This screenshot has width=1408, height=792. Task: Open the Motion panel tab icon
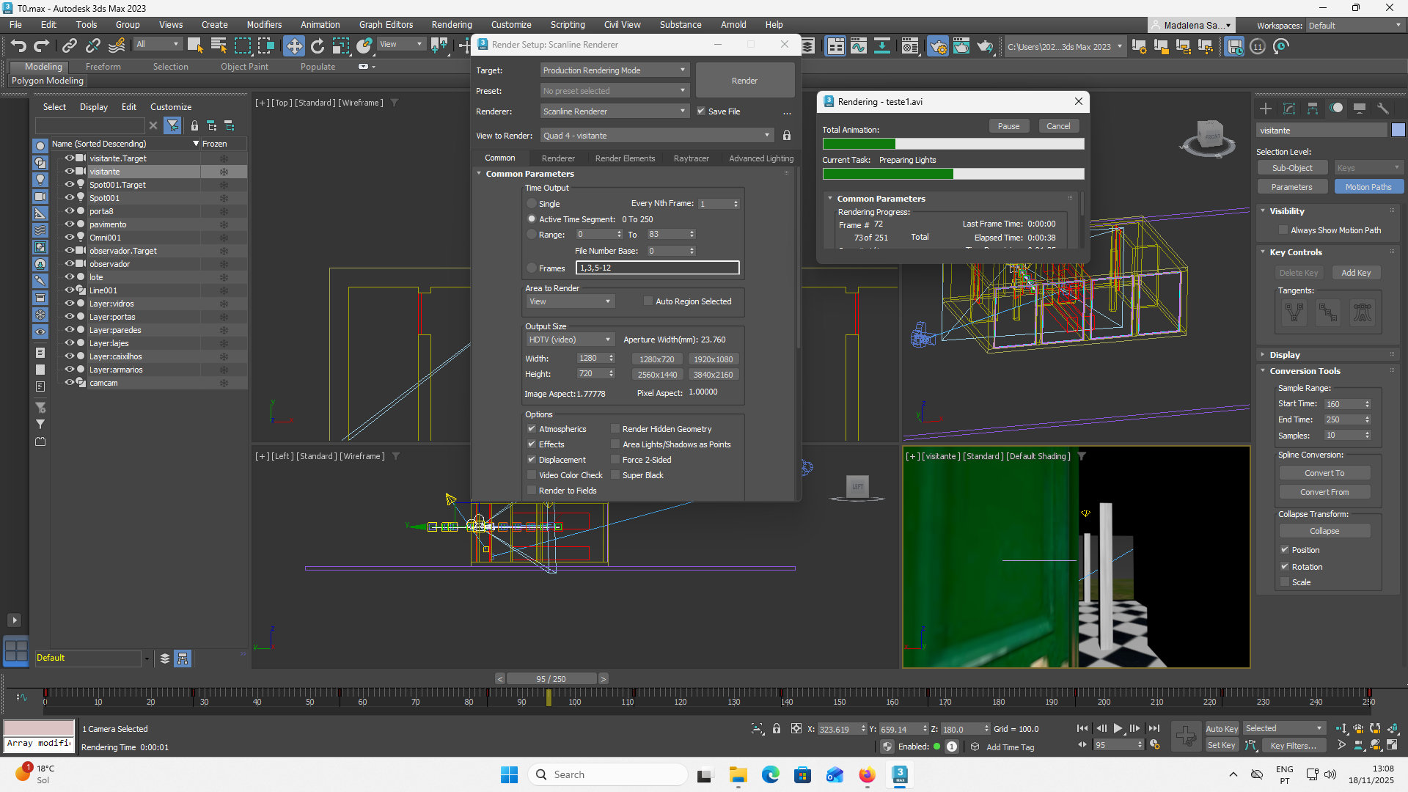(x=1336, y=109)
